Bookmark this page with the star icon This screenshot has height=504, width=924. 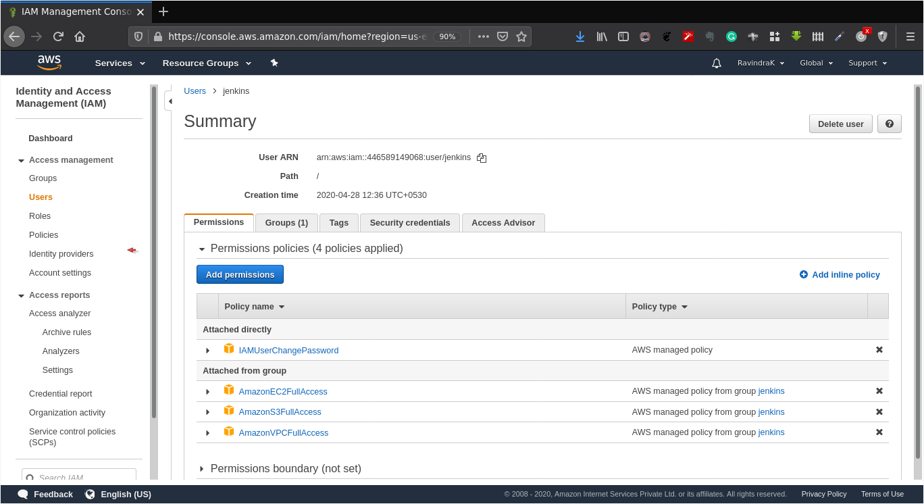[521, 36]
